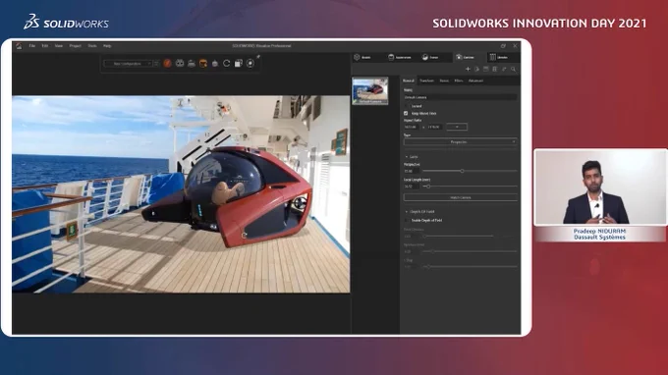This screenshot has height=375, width=668.
Task: Click the Aperture slider
Action: [470, 251]
